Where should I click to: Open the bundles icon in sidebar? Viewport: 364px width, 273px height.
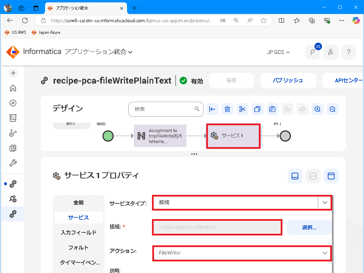pos(13,118)
